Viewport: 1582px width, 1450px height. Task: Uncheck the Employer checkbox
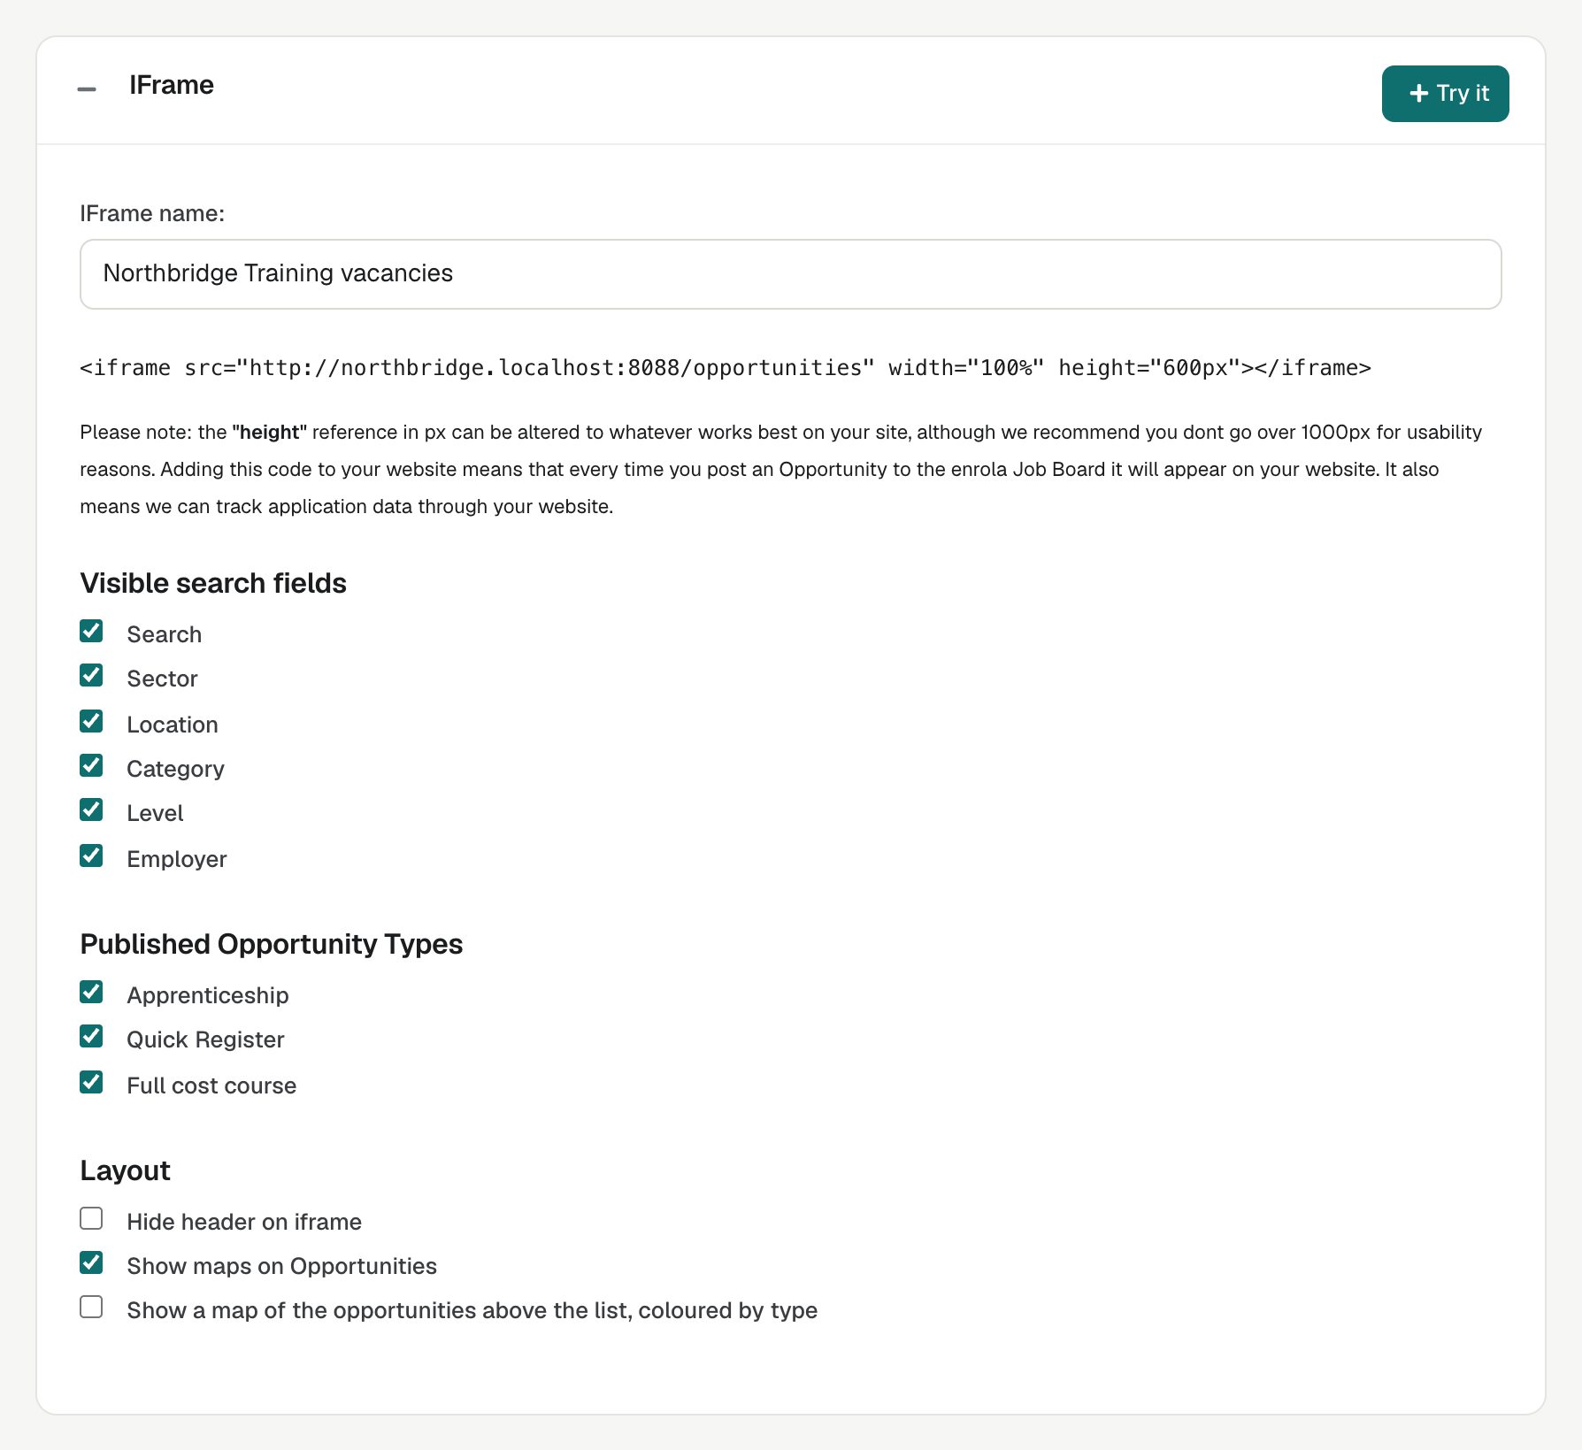[x=91, y=856]
